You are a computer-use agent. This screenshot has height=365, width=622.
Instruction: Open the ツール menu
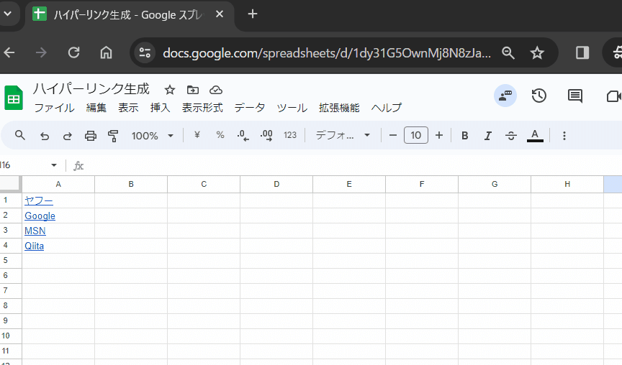(x=292, y=108)
